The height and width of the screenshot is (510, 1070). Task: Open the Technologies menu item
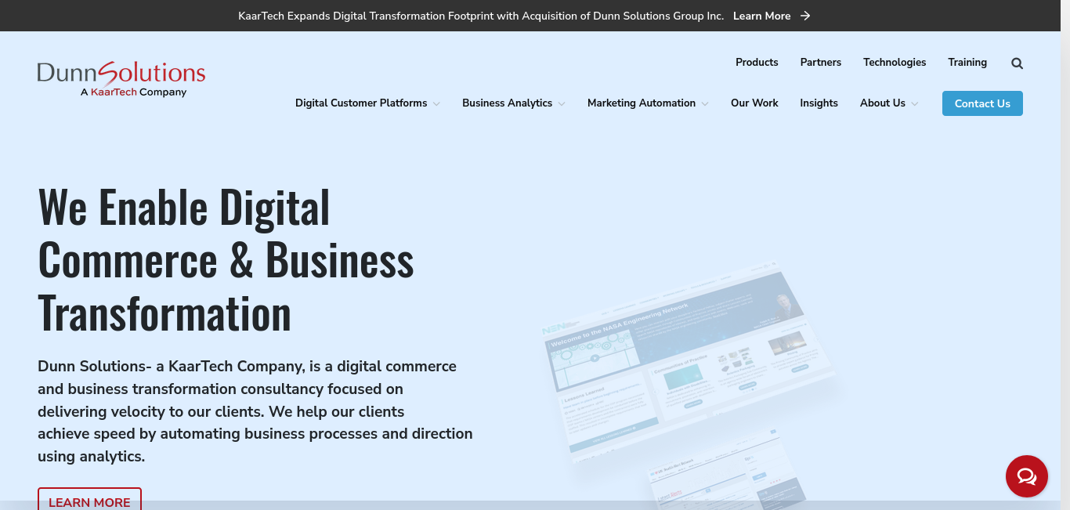[x=895, y=63]
